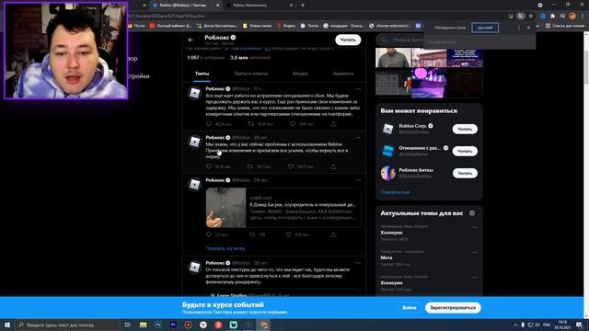
Task: Go back using the arrow beside Роблокс
Action: [x=191, y=40]
